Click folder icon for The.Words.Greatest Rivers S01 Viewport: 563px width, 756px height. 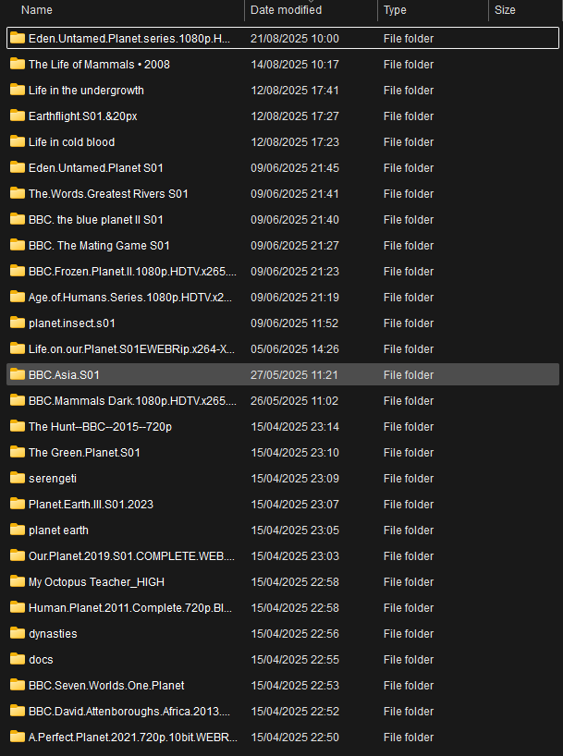(18, 194)
